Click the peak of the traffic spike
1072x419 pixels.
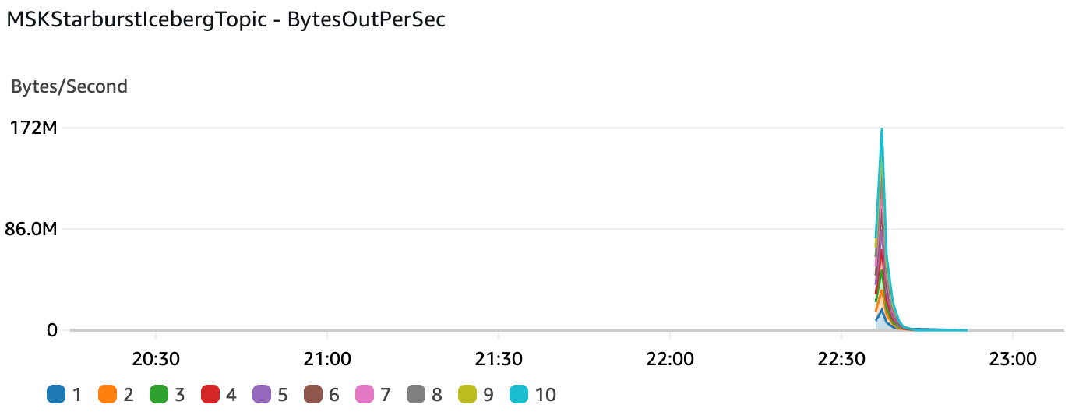(882, 130)
